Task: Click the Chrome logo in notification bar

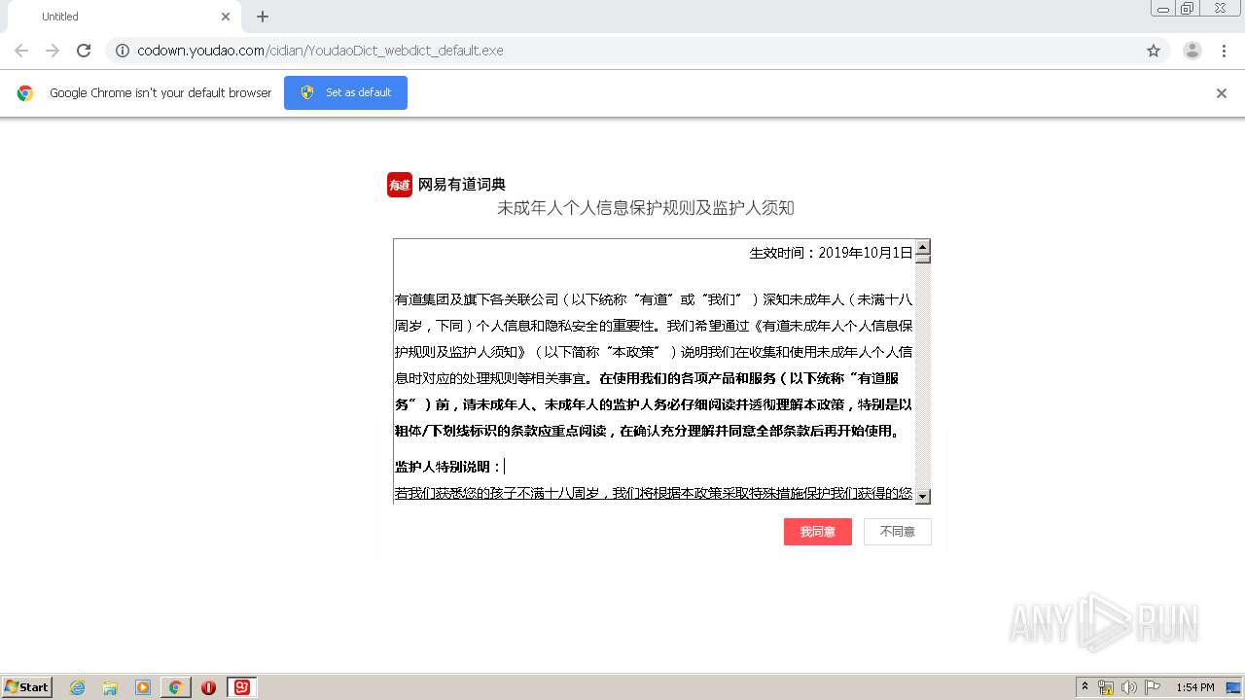Action: pyautogui.click(x=25, y=93)
